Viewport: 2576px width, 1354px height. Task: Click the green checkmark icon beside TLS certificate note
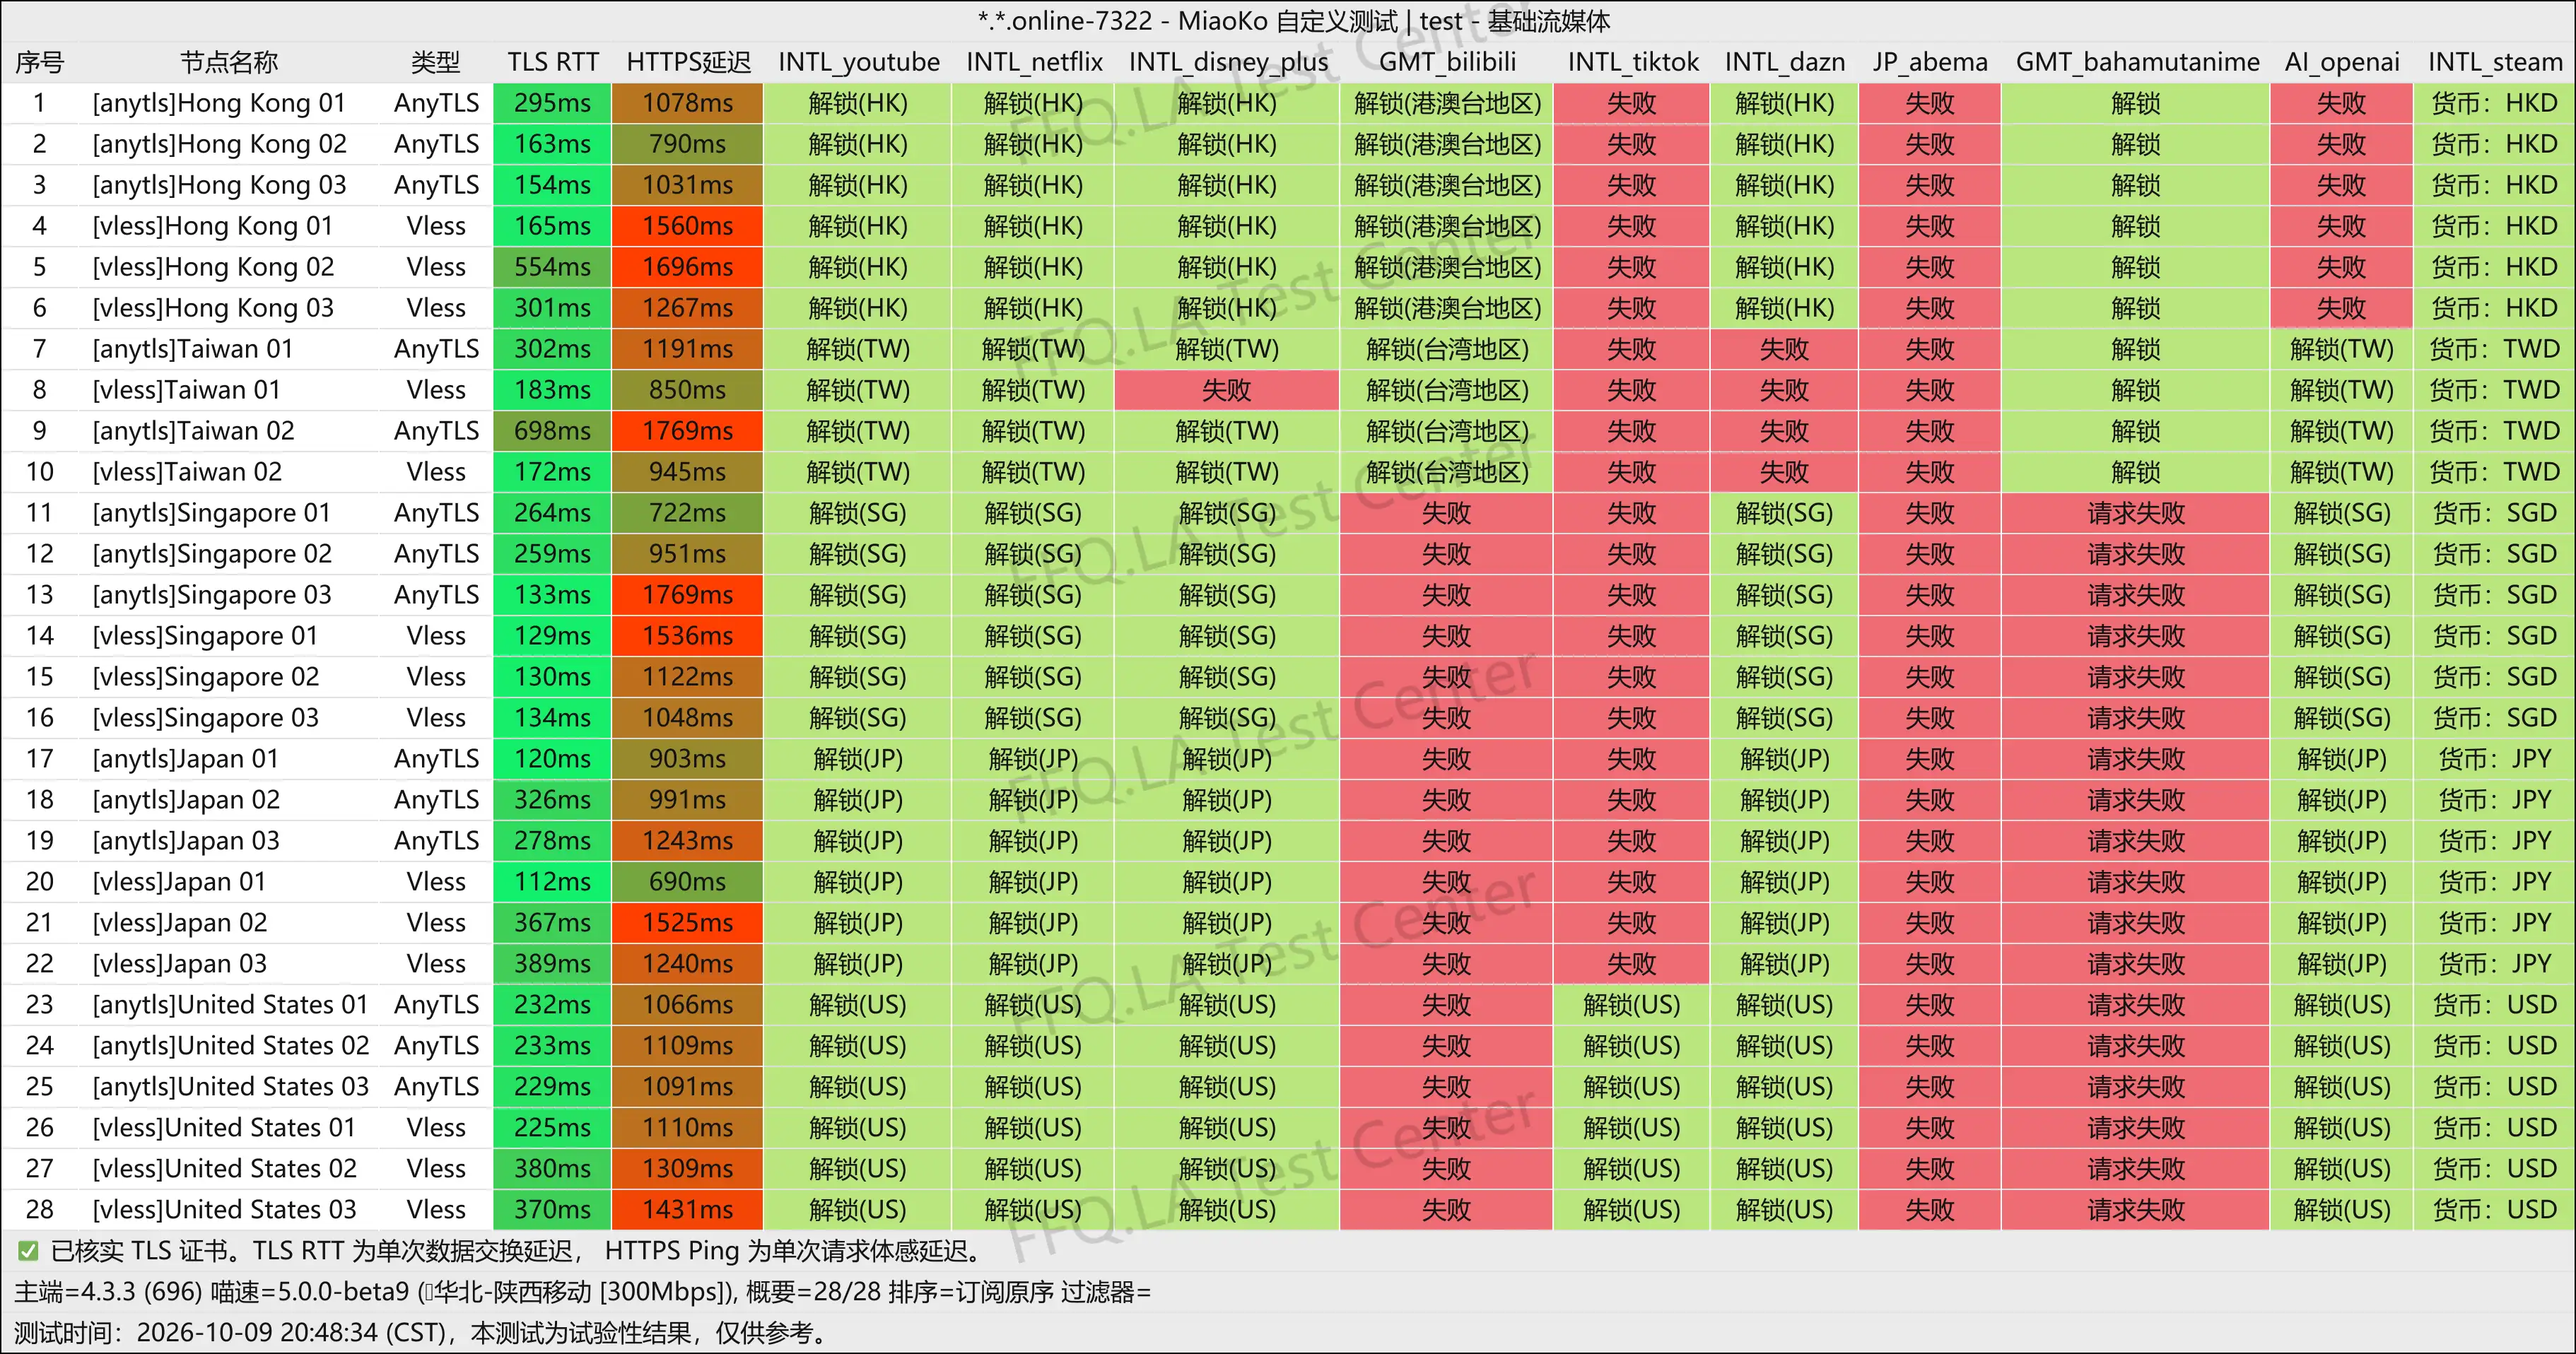click(28, 1251)
